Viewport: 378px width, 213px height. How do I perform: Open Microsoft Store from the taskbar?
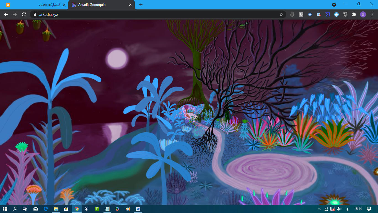[66, 209]
